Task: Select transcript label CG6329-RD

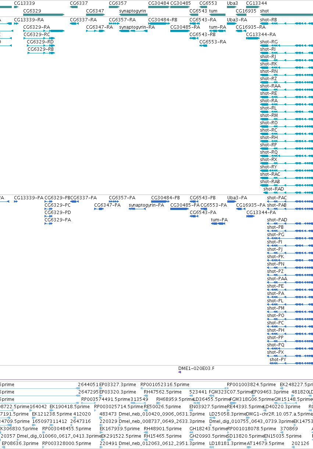Action: (x=40, y=42)
